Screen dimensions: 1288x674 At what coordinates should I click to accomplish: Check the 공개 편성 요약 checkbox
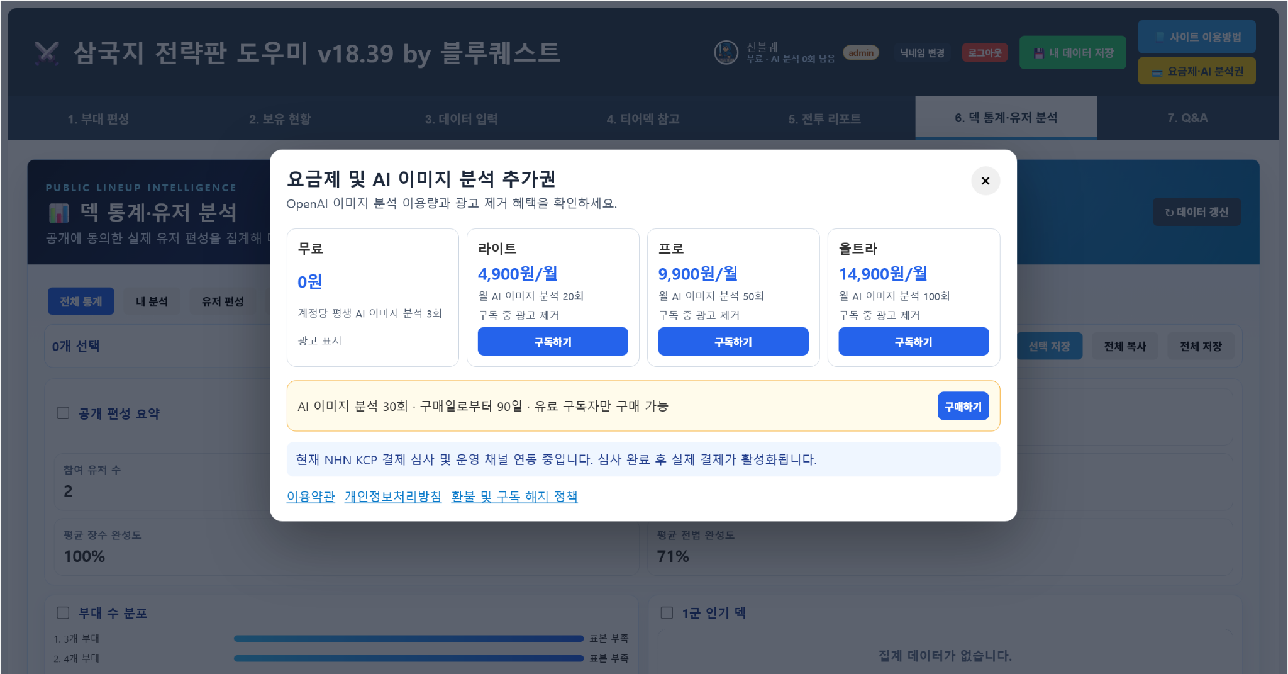pos(63,413)
